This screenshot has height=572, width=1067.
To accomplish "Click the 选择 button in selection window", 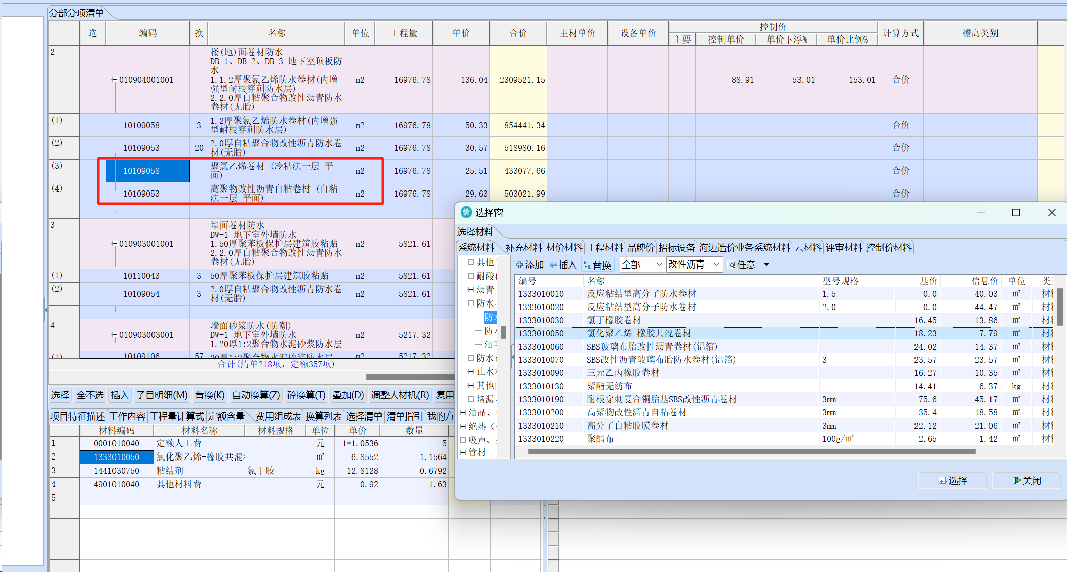I will (952, 480).
